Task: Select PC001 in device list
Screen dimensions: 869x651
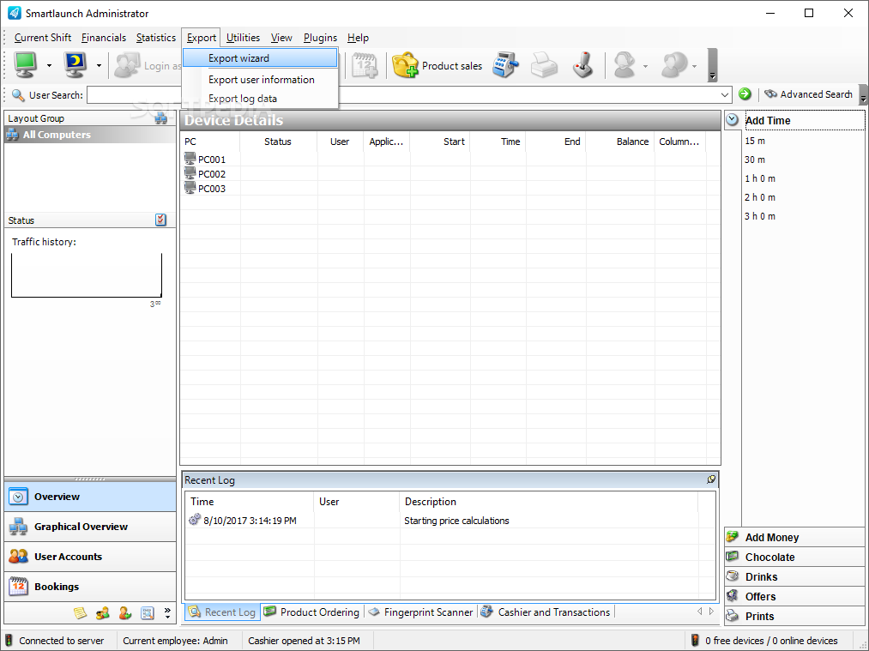Action: (212, 160)
